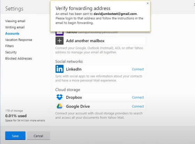Click the Space for 54 million emails text

point(25,120)
